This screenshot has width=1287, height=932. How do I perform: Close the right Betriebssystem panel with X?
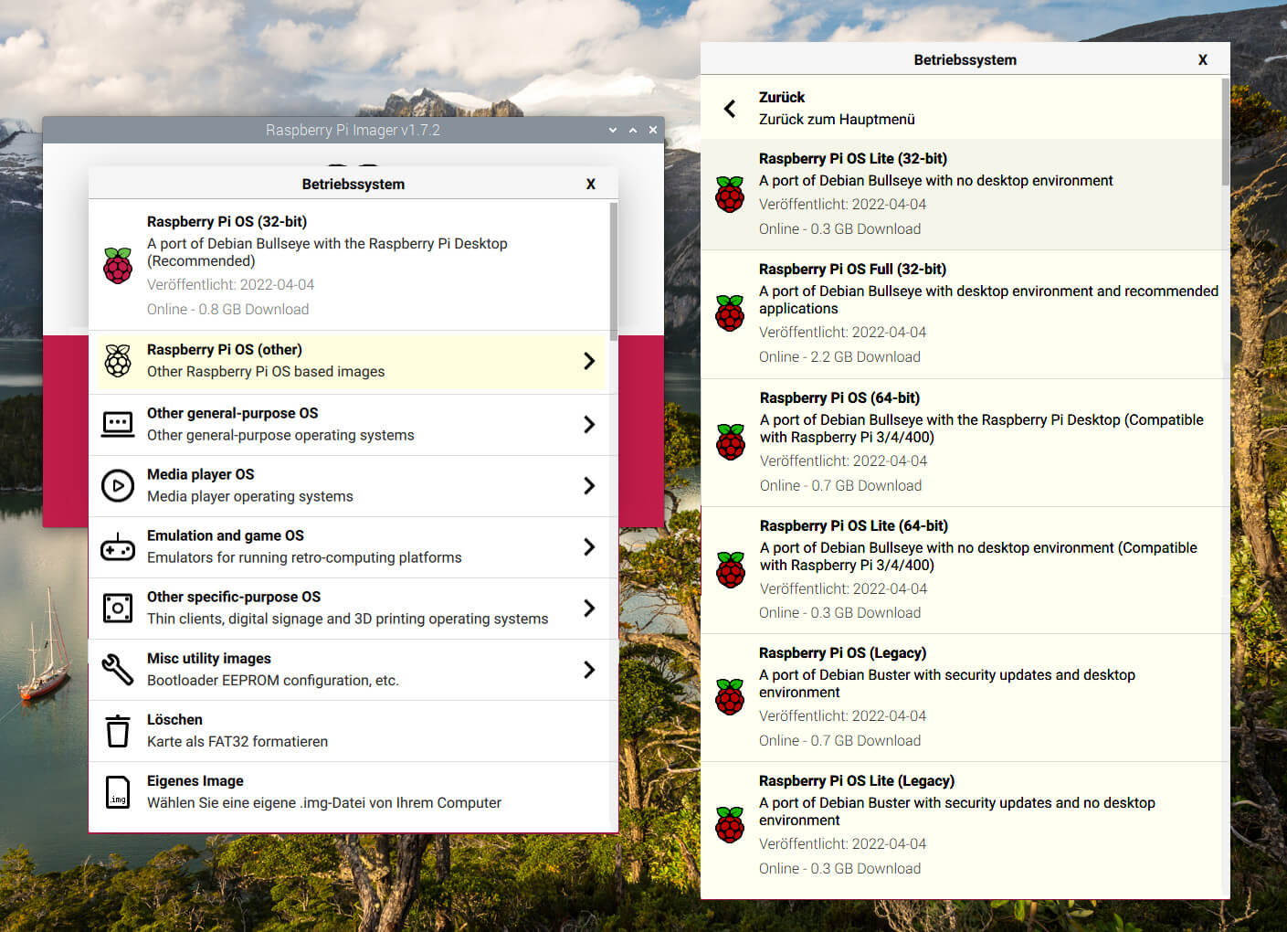coord(1203,59)
